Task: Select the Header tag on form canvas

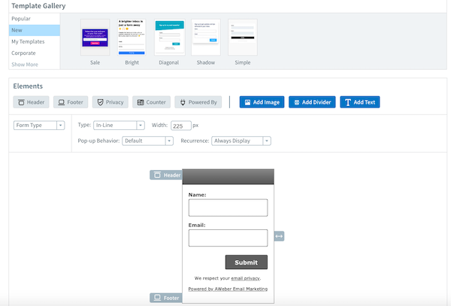Action: click(x=166, y=175)
